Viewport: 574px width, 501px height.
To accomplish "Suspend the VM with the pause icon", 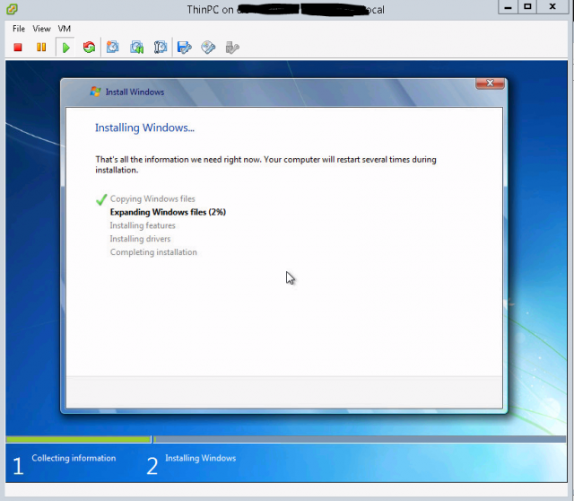I will pos(41,48).
